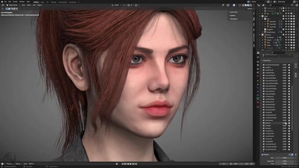Collapse the Shape Keys panel header
299x168 pixels.
(x=266, y=61)
